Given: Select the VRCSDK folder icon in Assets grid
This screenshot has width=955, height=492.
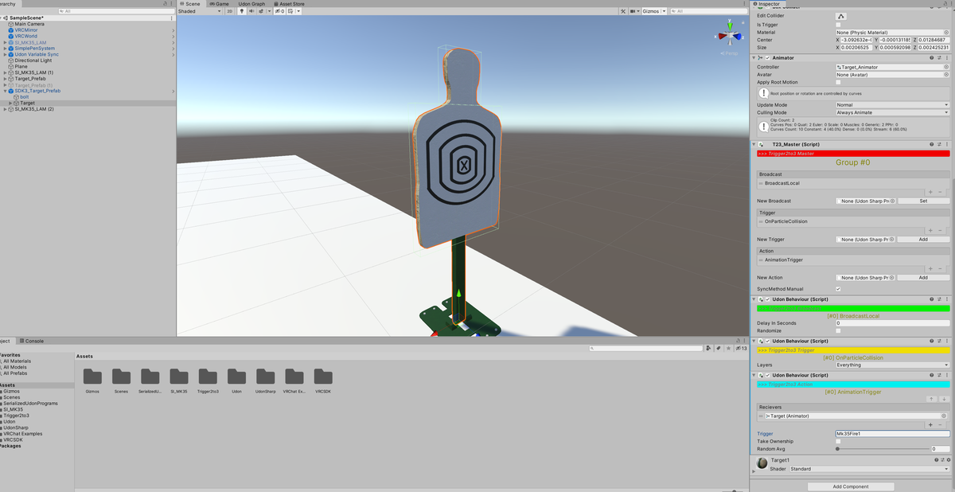Looking at the screenshot, I should [323, 377].
